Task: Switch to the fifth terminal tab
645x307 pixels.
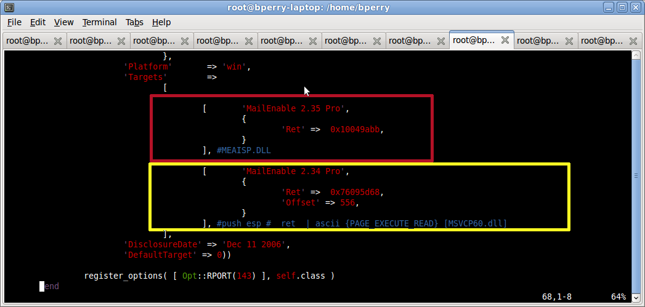Action: pos(289,41)
